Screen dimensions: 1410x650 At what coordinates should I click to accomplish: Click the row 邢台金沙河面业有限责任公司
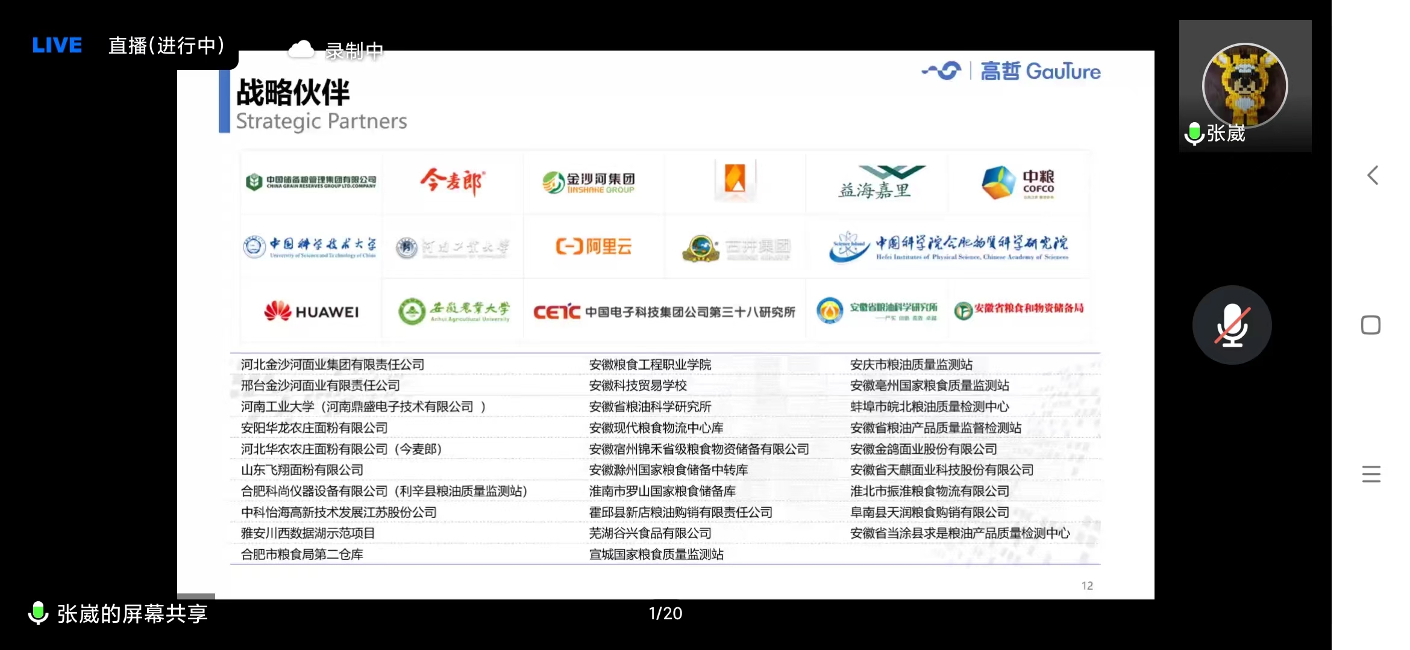pyautogui.click(x=320, y=386)
